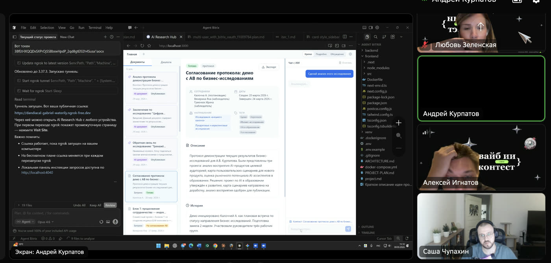Viewport: 551px width, 263px height.
Task: Click the Review button
Action: (110, 205)
